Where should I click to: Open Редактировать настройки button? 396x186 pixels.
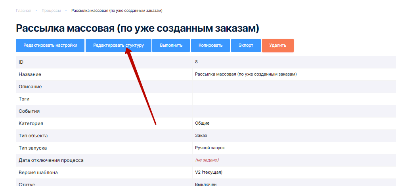(50, 46)
